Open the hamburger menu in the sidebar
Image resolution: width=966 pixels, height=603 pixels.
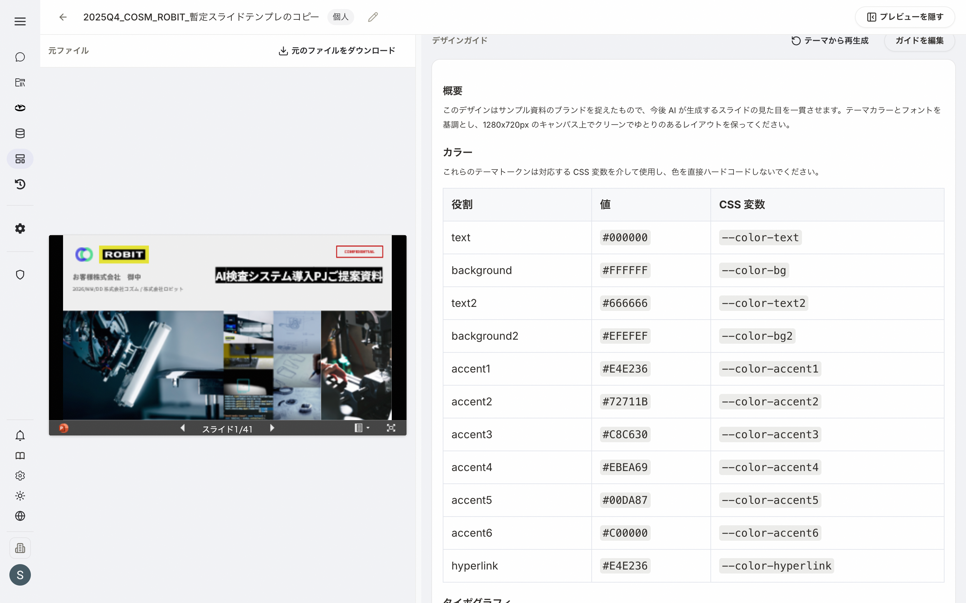tap(20, 21)
